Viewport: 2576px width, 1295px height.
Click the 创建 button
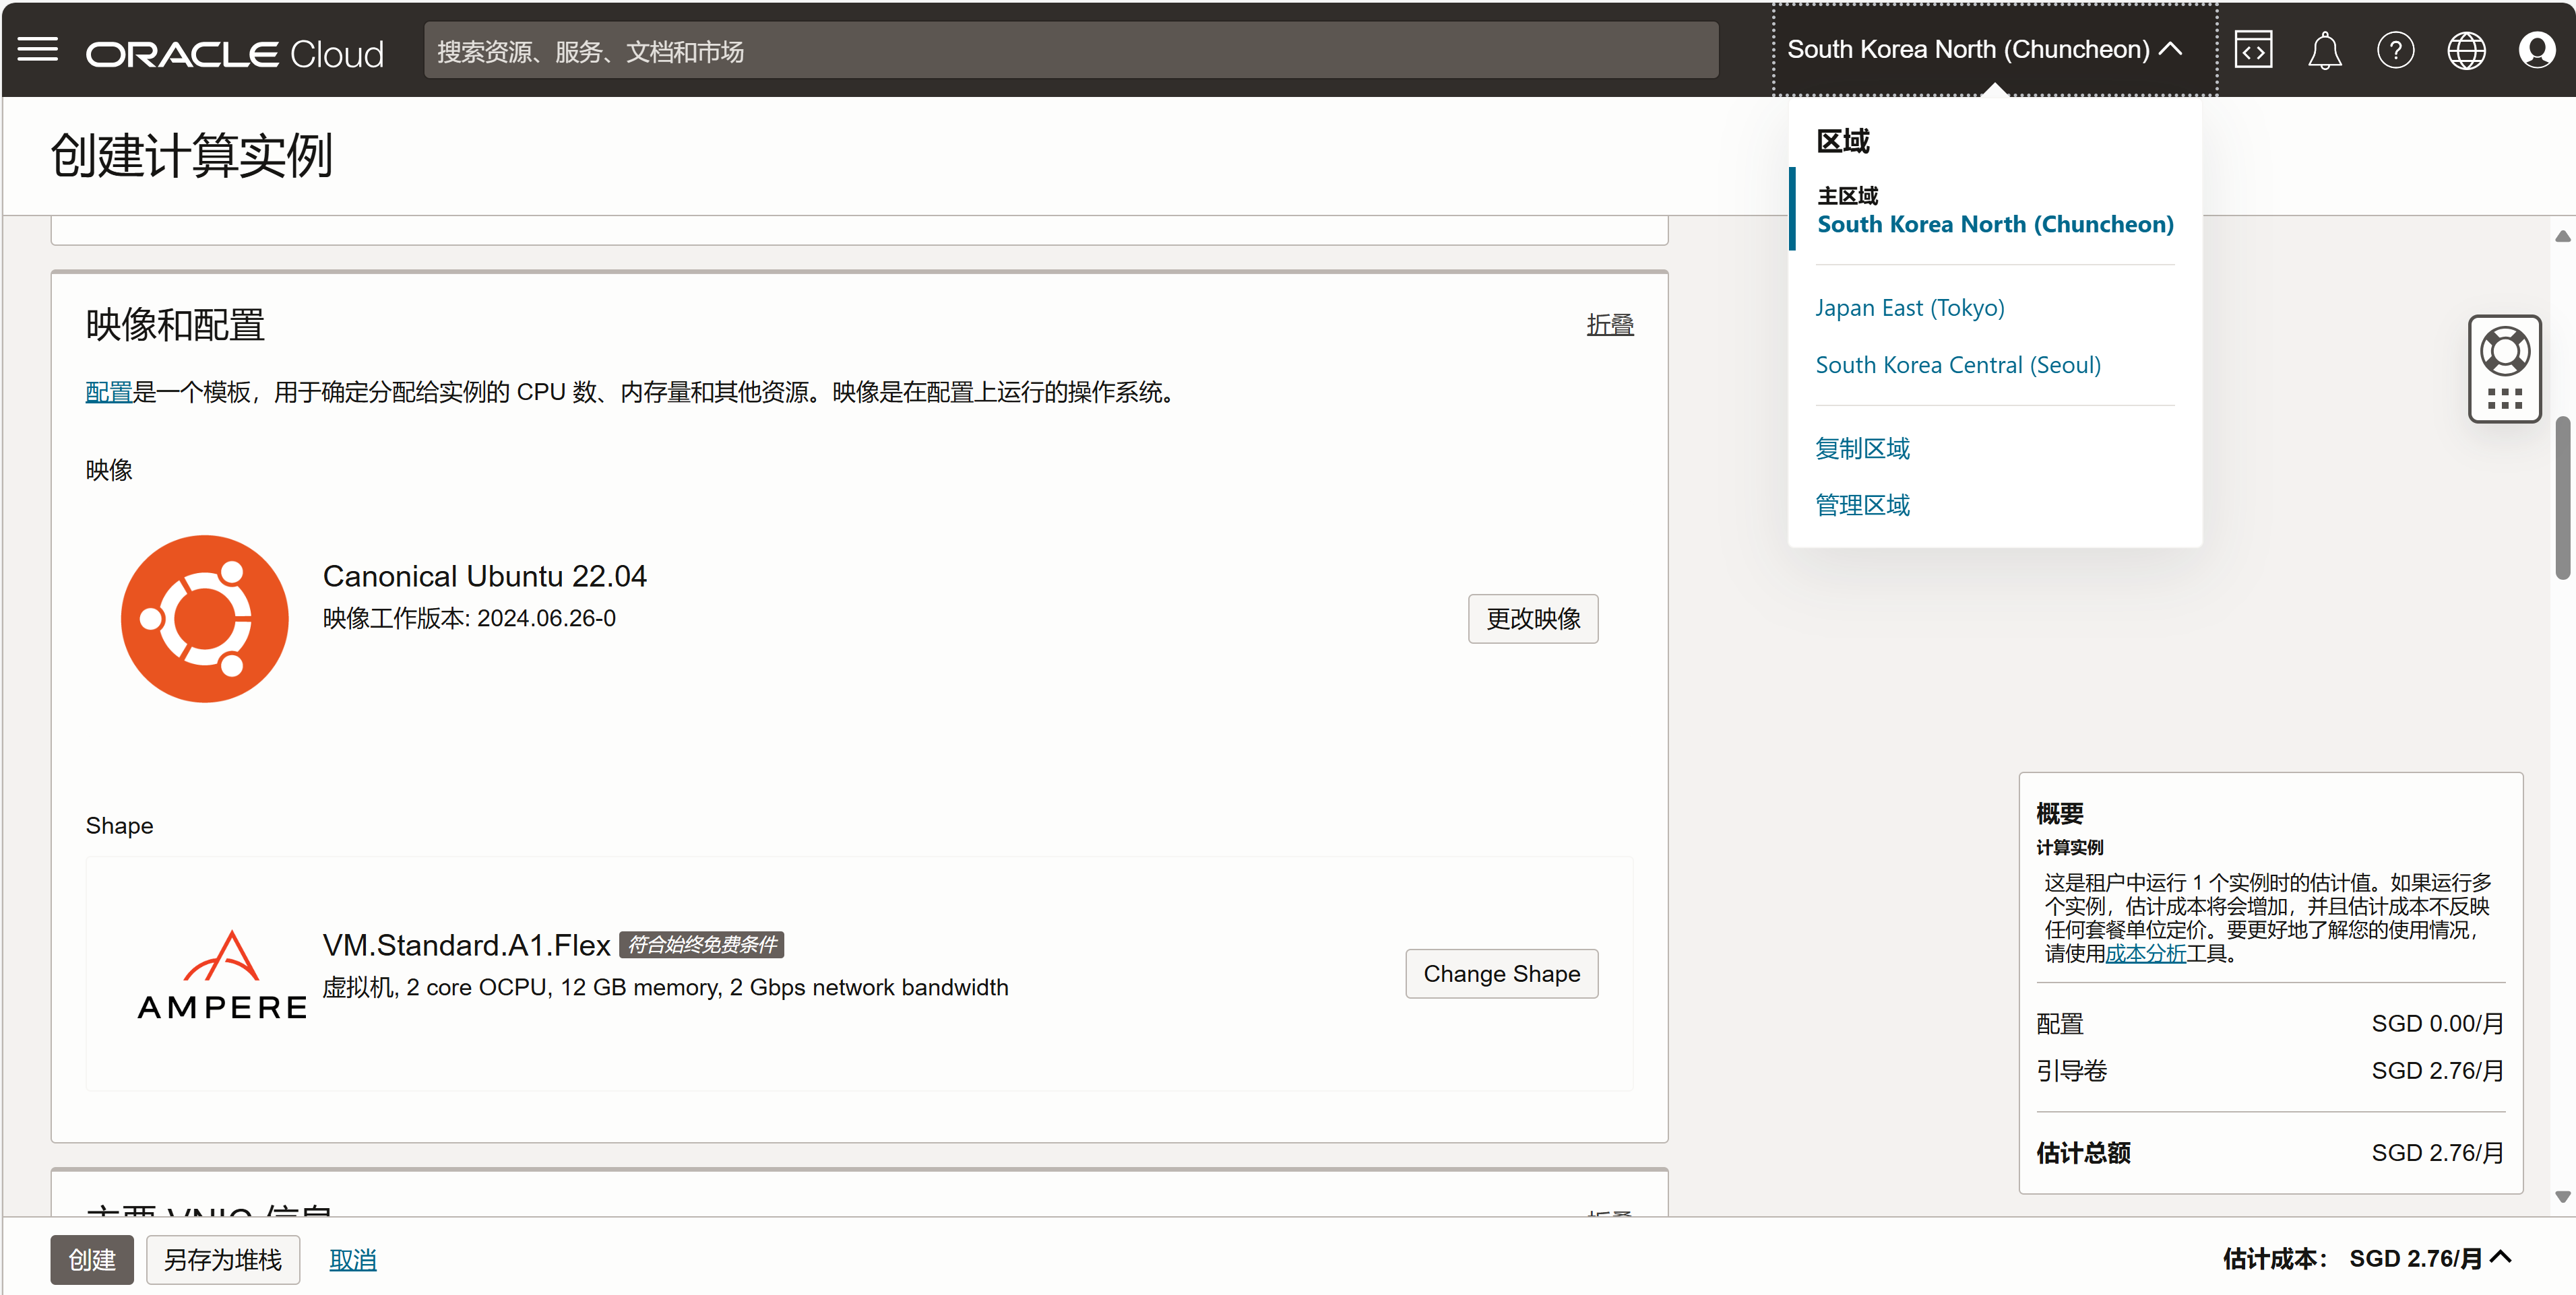tap(92, 1259)
